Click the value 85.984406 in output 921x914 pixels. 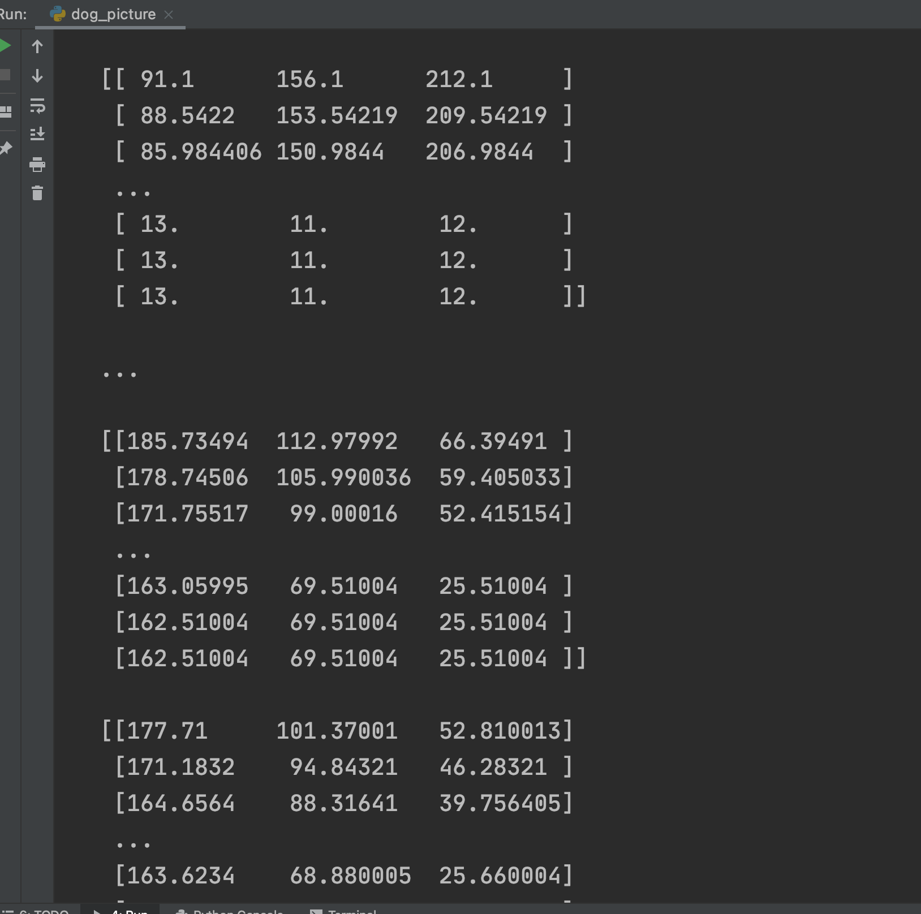tap(201, 152)
